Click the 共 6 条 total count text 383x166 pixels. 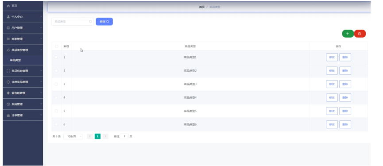tap(56, 136)
